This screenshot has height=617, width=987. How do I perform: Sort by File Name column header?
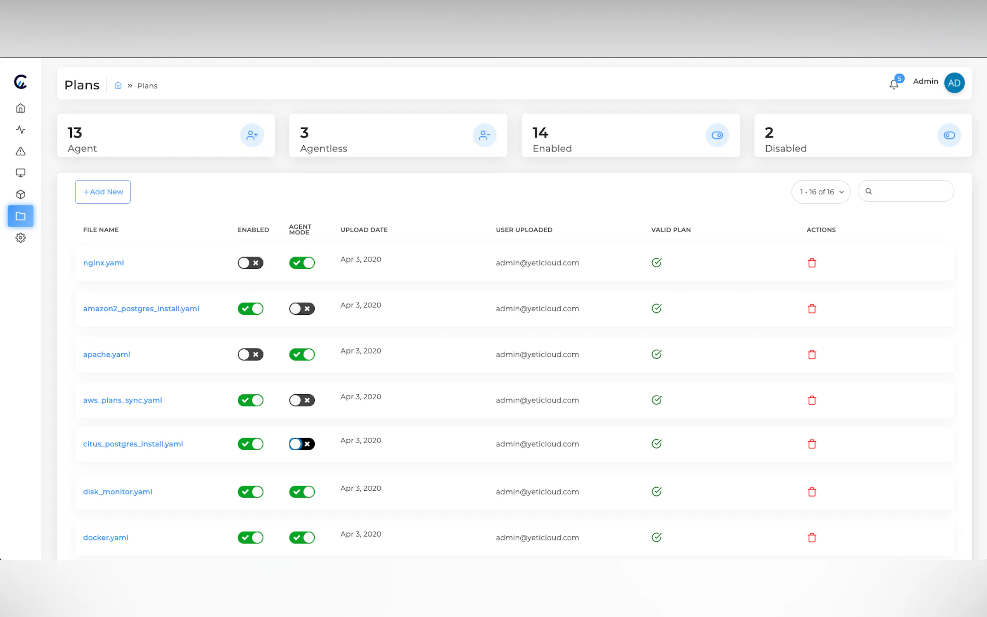(101, 230)
